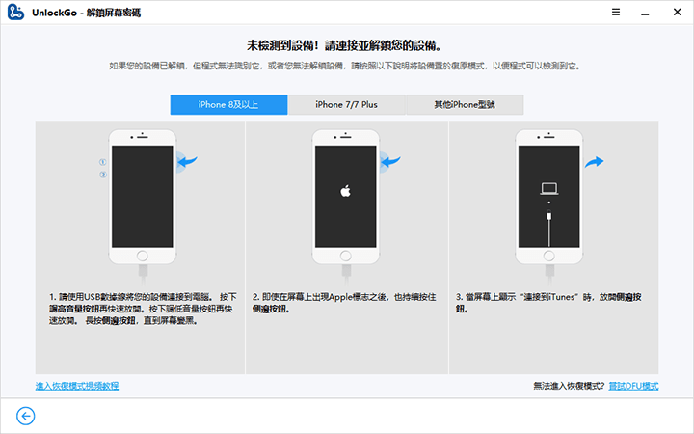Click the step 3 text mentioning iTunes
The height and width of the screenshot is (434, 694).
[x=548, y=303]
